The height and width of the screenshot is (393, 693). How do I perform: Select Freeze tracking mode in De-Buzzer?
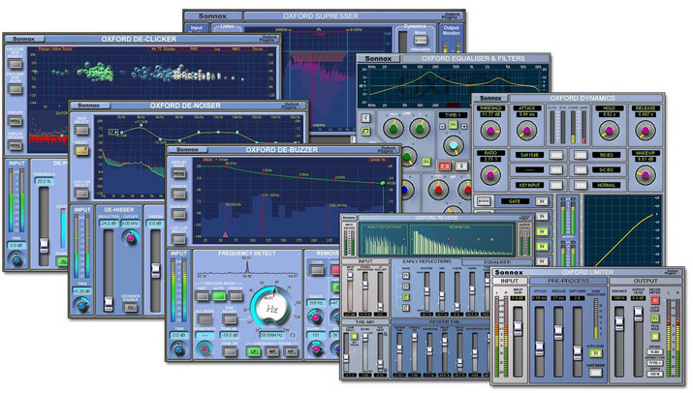click(236, 295)
